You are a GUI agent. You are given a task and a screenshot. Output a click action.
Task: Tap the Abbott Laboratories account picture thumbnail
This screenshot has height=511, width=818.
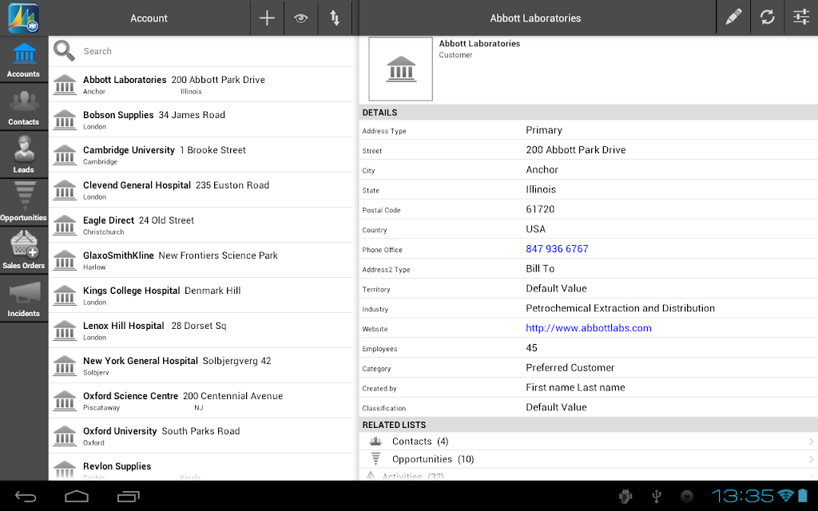[401, 69]
